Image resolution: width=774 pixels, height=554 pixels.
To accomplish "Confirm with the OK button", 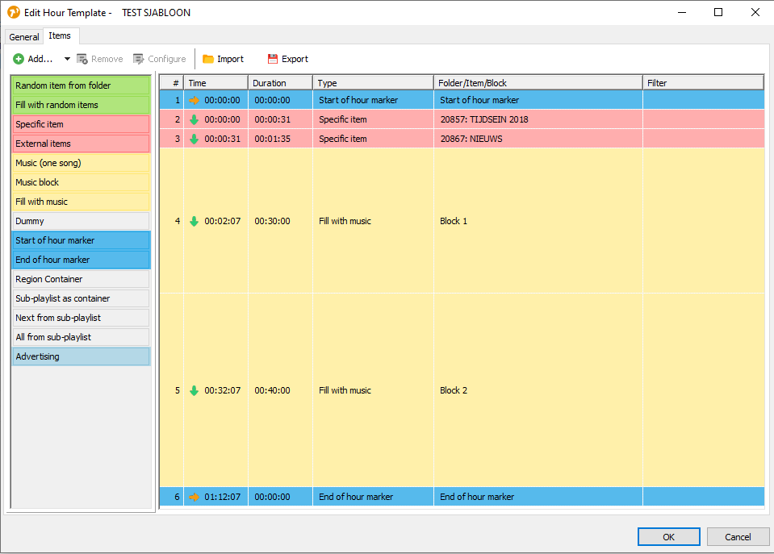I will pyautogui.click(x=668, y=537).
